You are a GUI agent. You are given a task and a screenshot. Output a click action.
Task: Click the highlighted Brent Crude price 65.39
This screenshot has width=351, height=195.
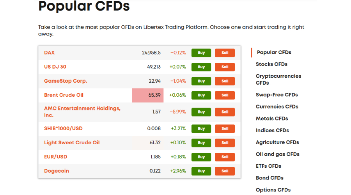tap(147, 95)
